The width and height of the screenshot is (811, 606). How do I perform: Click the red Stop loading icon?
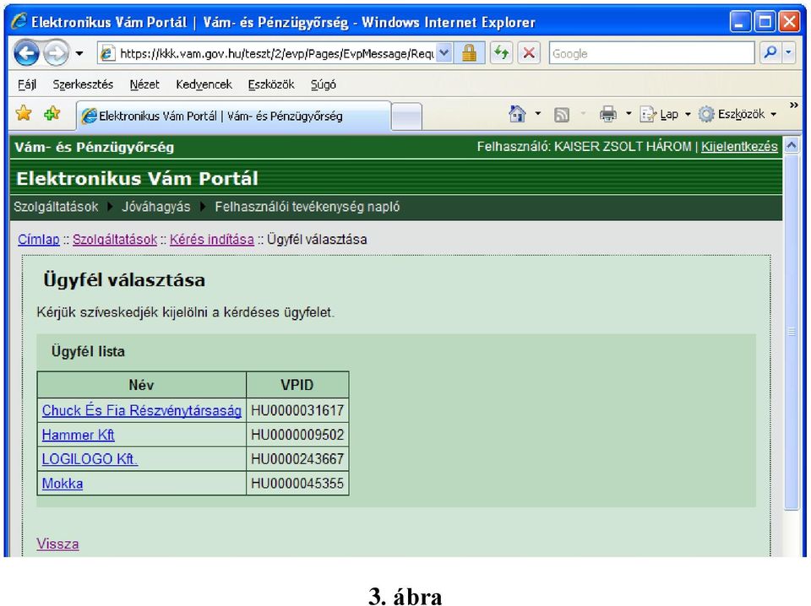click(x=529, y=52)
